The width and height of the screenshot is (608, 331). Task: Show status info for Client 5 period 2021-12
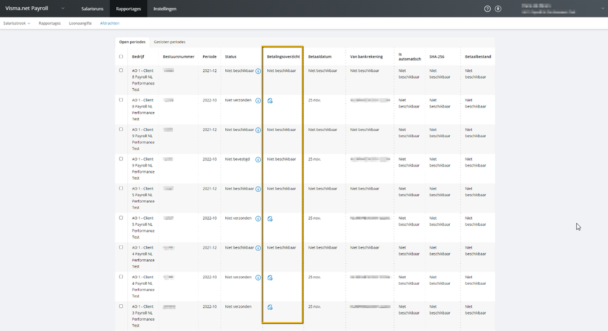click(258, 189)
